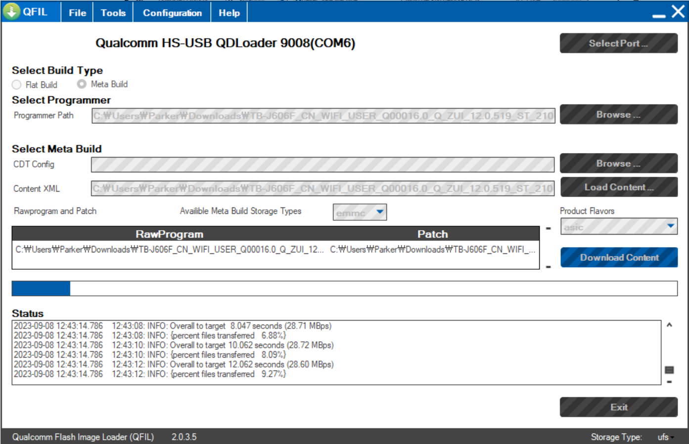The height and width of the screenshot is (444, 689).
Task: Click the log line showing 9.27% transferred
Action: (150, 374)
